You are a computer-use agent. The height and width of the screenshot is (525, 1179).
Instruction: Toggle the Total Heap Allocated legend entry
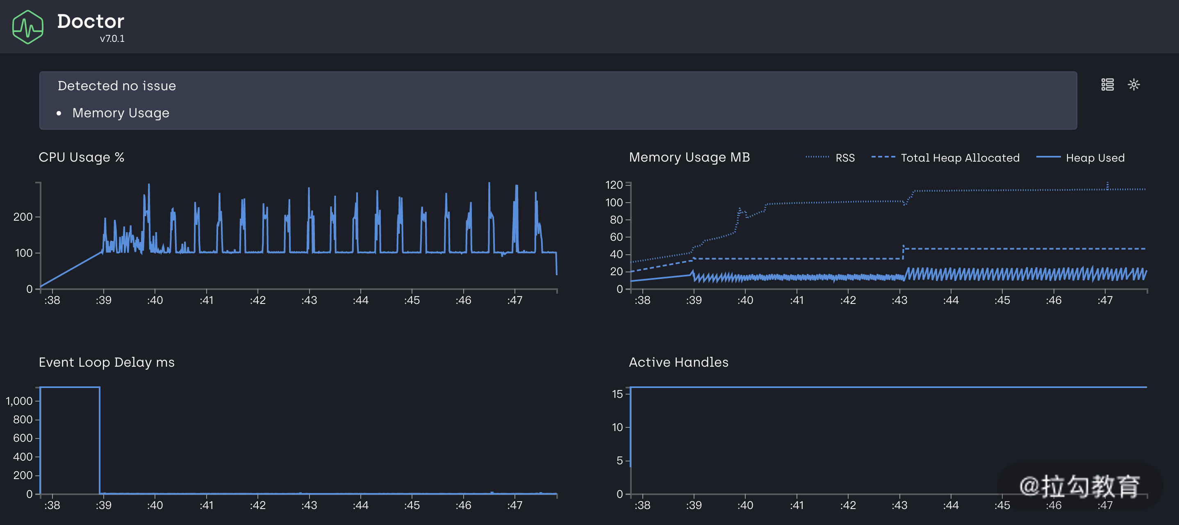[960, 157]
